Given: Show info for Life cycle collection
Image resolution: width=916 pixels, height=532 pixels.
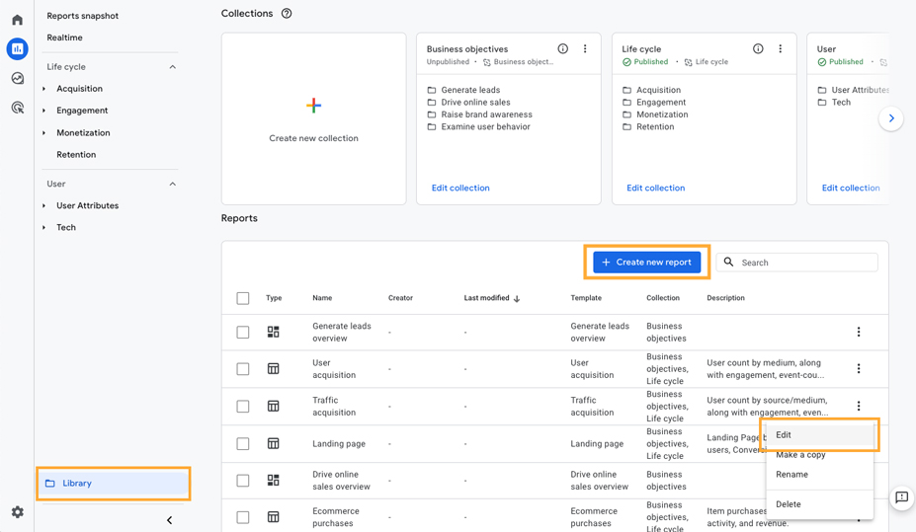Looking at the screenshot, I should coord(758,48).
